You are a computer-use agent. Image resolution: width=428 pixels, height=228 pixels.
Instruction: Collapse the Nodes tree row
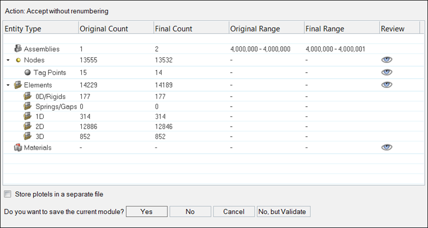tap(8, 60)
